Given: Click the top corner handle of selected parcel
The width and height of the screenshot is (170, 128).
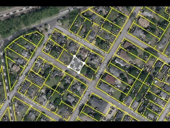Looking at the screenshot, I should click(x=74, y=56).
